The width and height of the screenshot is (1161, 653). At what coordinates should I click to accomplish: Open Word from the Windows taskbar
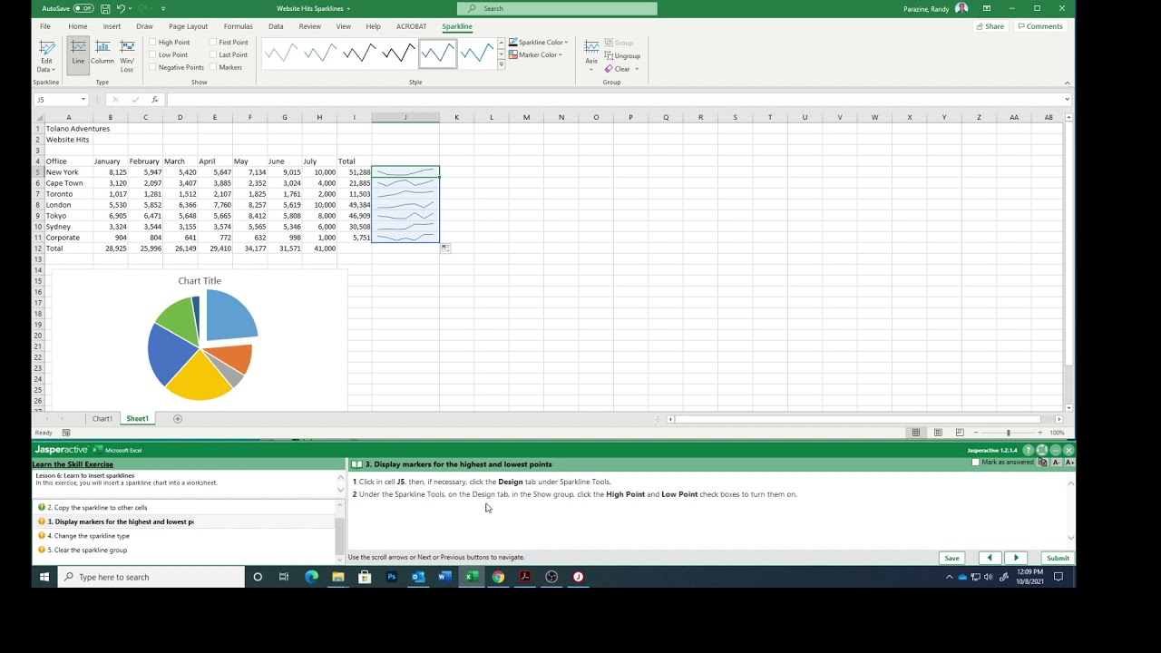[445, 577]
